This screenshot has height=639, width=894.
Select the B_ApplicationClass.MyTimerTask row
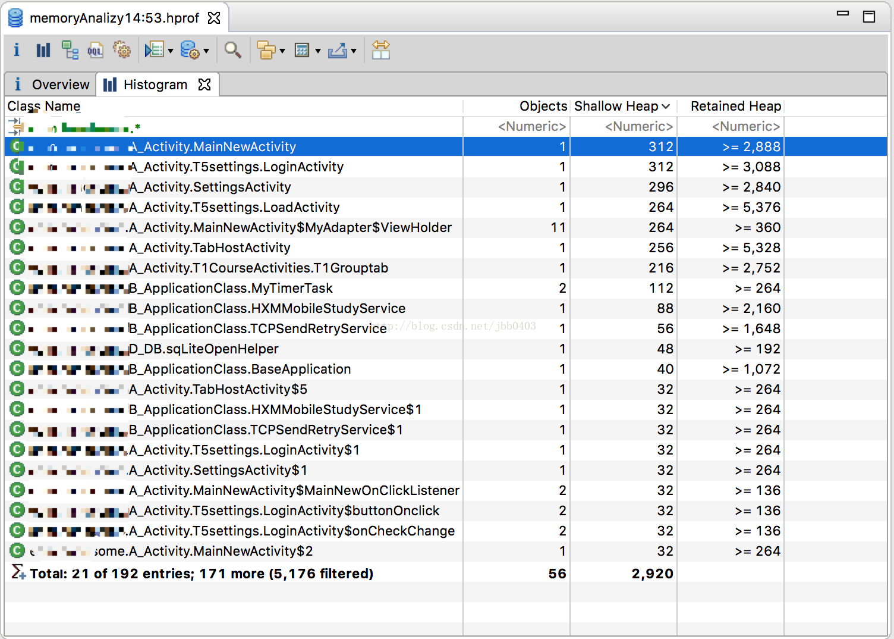[x=446, y=289]
